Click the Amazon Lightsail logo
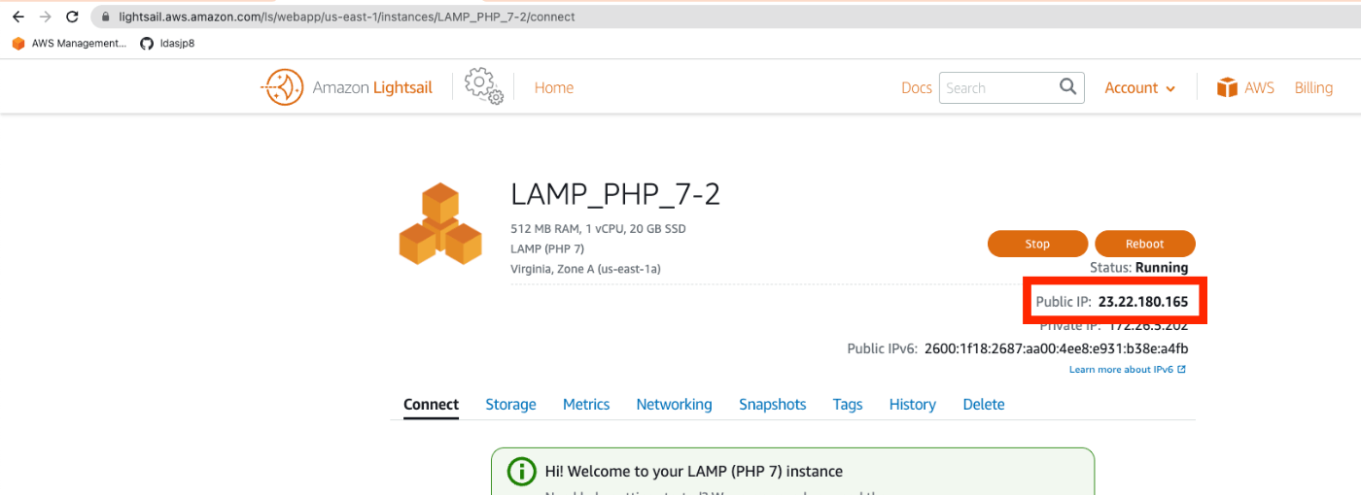The image size is (1361, 495). pyautogui.click(x=347, y=87)
